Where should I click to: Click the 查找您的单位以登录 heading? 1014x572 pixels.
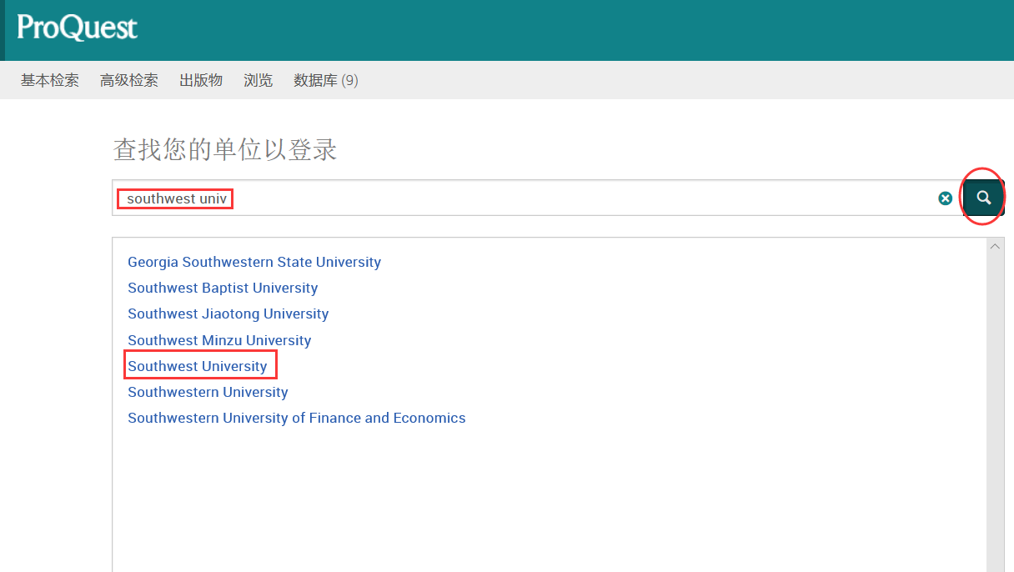tap(225, 150)
